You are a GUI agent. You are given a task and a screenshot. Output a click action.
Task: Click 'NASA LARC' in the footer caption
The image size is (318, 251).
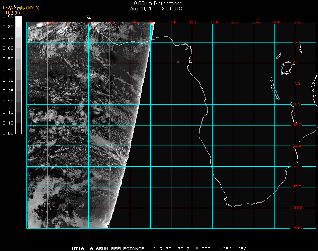click(233, 249)
